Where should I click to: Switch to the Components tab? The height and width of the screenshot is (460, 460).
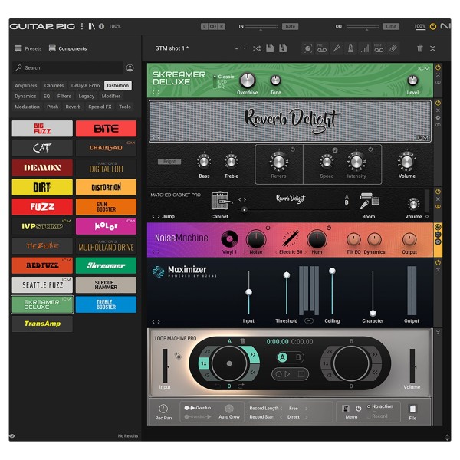point(67,48)
